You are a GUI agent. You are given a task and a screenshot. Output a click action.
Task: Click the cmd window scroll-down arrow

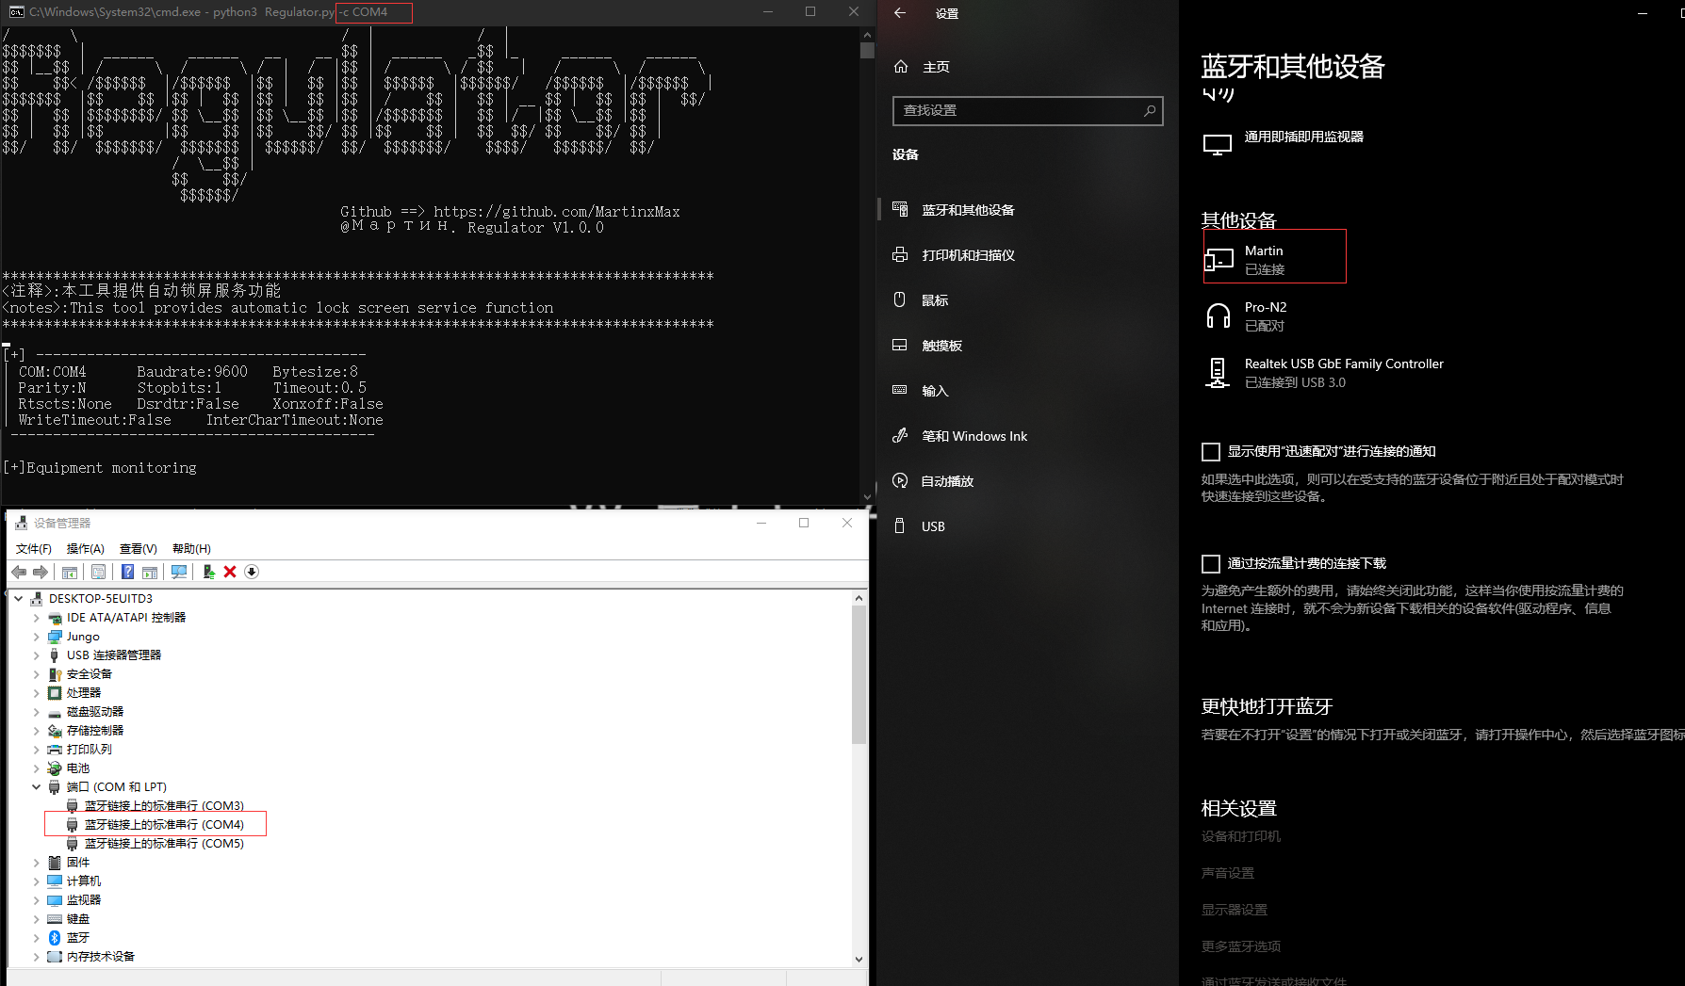[867, 497]
